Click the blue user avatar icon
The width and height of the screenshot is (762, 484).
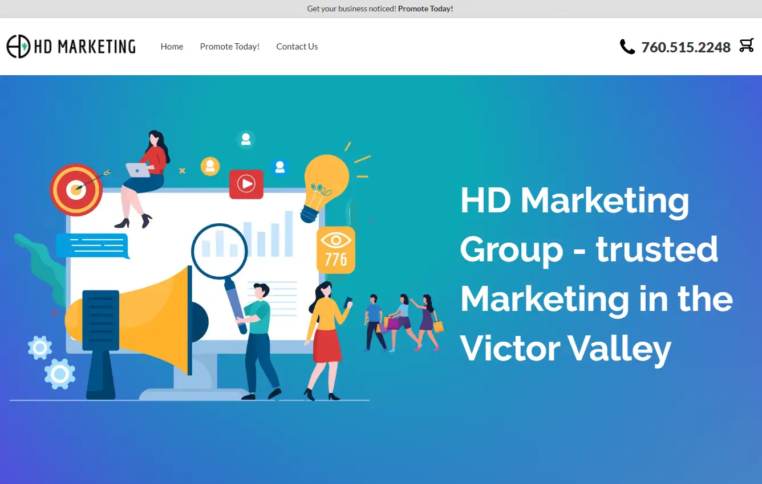(x=279, y=166)
